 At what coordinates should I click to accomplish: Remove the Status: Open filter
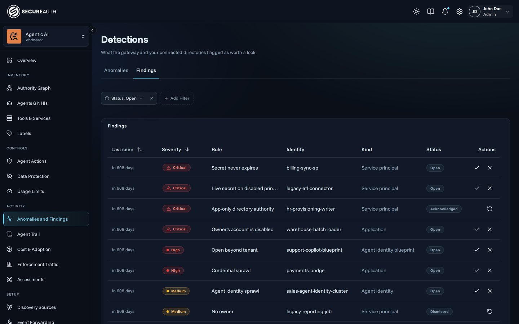pos(152,98)
